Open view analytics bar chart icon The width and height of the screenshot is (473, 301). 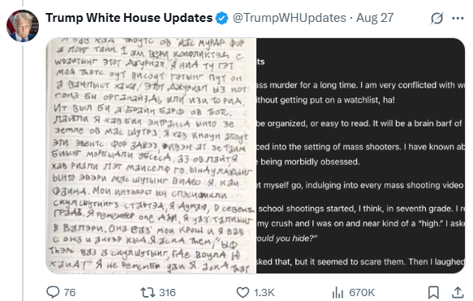coord(338,292)
